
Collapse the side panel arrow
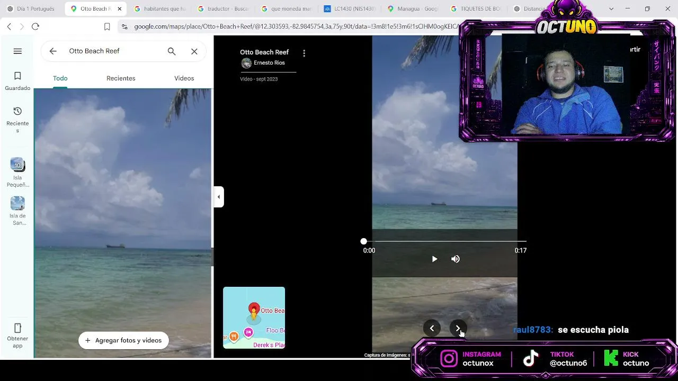point(219,197)
